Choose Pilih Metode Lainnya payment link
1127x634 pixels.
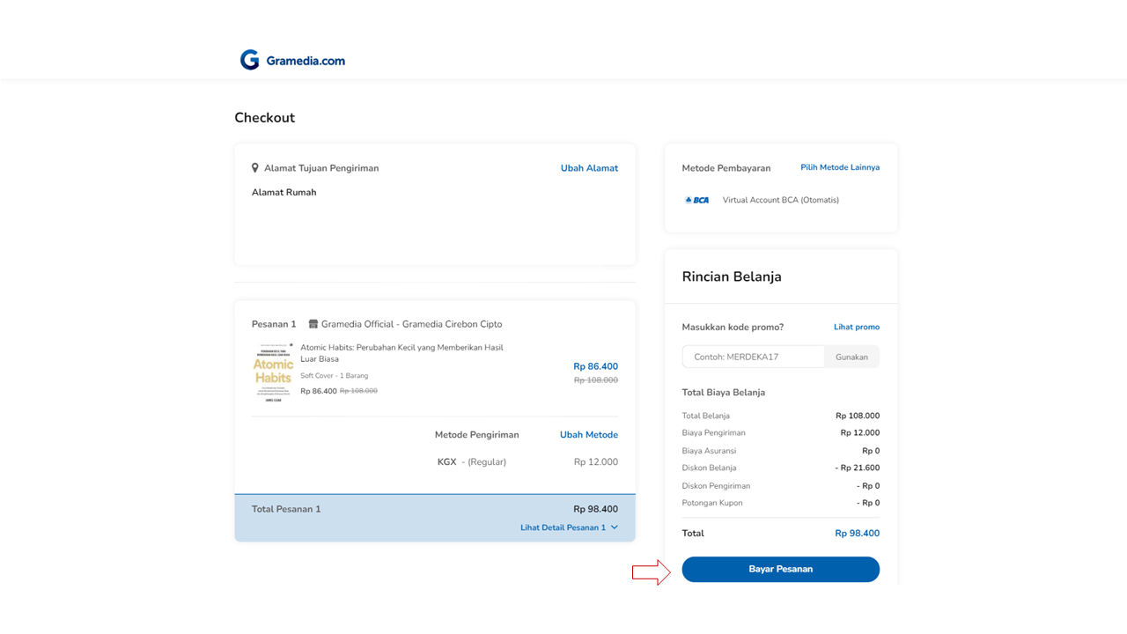(839, 167)
